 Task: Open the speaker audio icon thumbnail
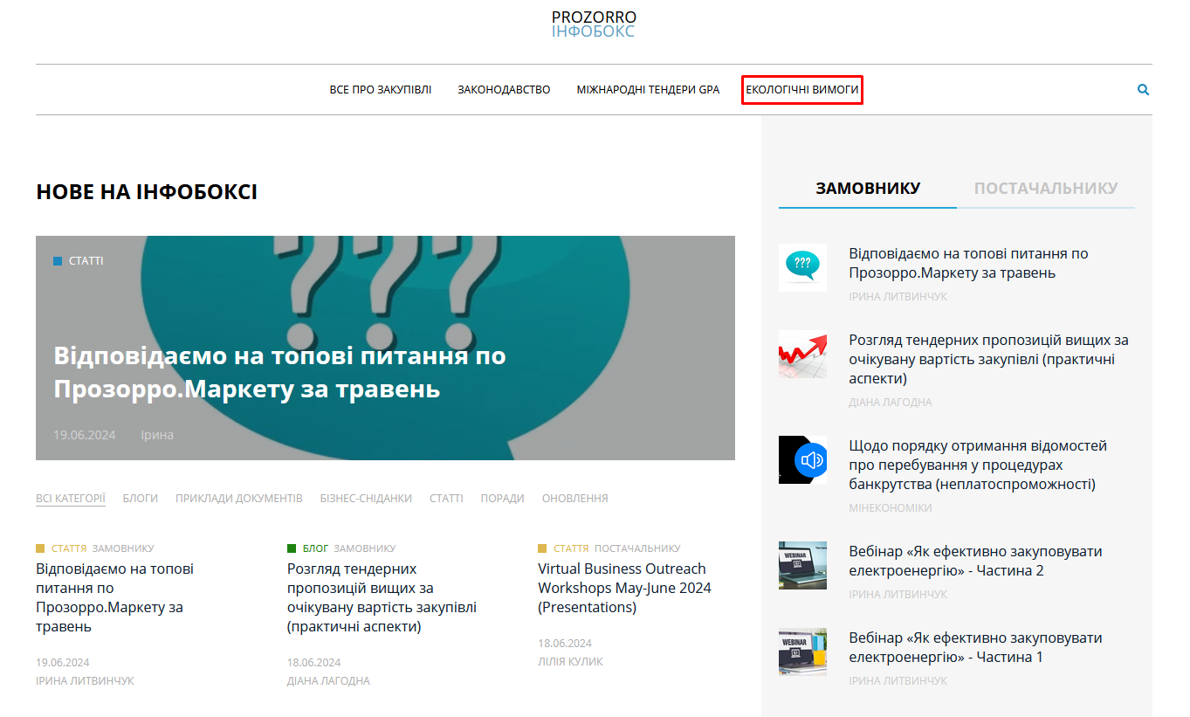pyautogui.click(x=802, y=459)
